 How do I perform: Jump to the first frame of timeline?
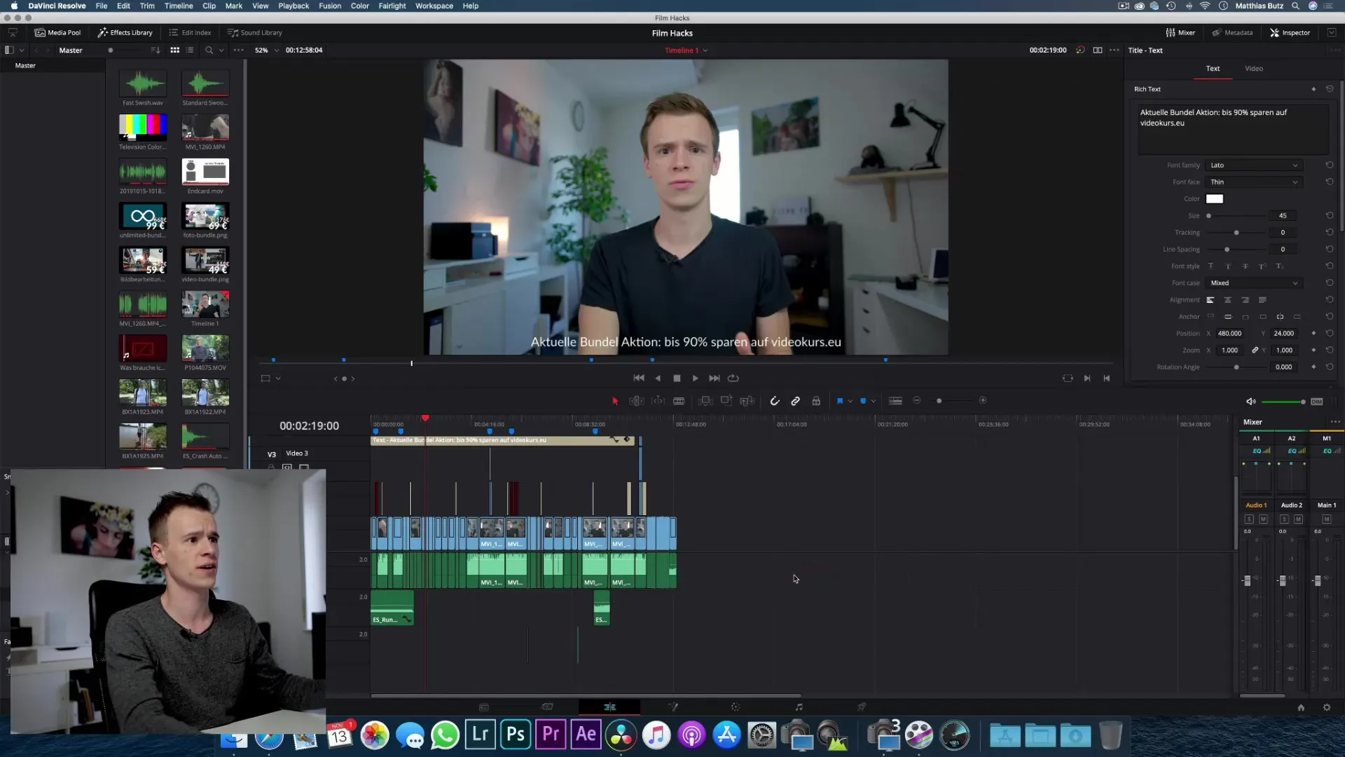(x=639, y=378)
